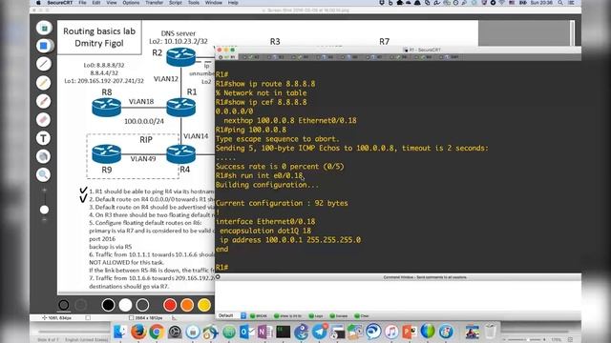Select the Text (T) tool
Viewport: 611px width, 343px height.
click(44, 138)
